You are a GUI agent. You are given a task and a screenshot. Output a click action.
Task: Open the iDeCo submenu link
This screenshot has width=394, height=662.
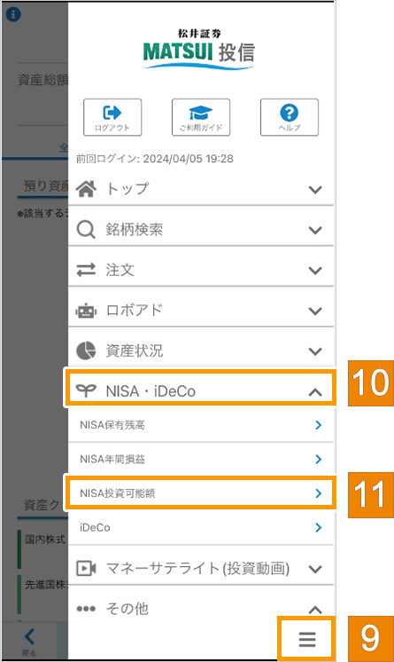[201, 527]
